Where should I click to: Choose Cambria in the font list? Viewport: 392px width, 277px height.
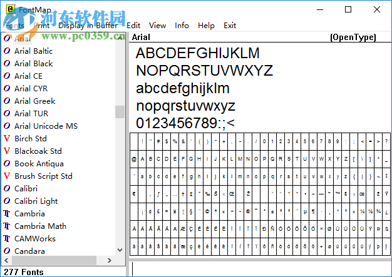click(29, 213)
